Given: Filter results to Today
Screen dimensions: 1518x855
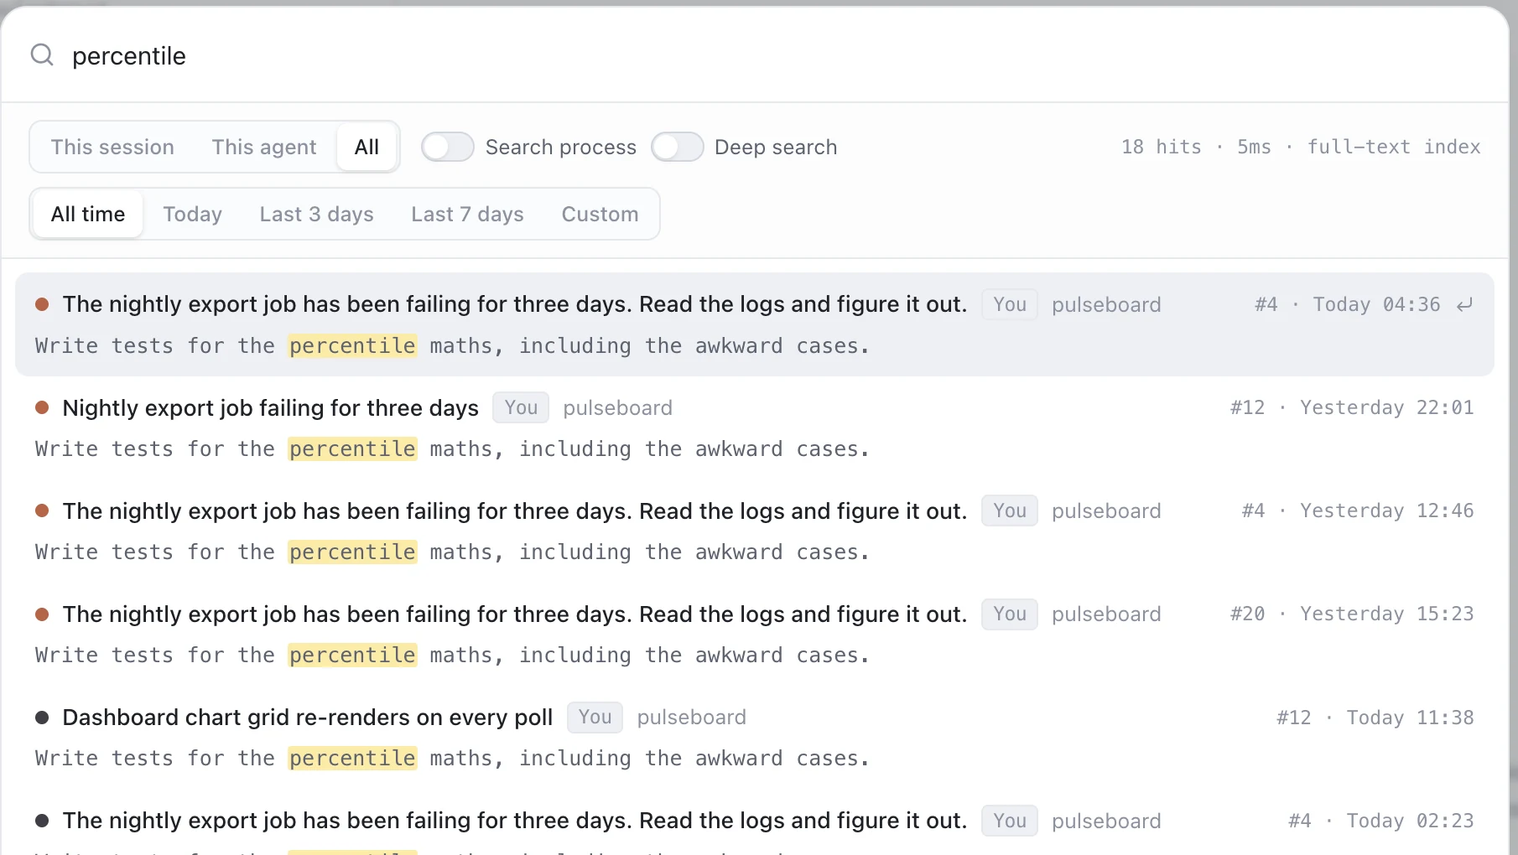Looking at the screenshot, I should pos(193,215).
